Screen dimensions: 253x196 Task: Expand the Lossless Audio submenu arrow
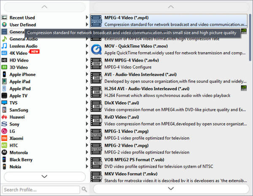tap(87, 46)
